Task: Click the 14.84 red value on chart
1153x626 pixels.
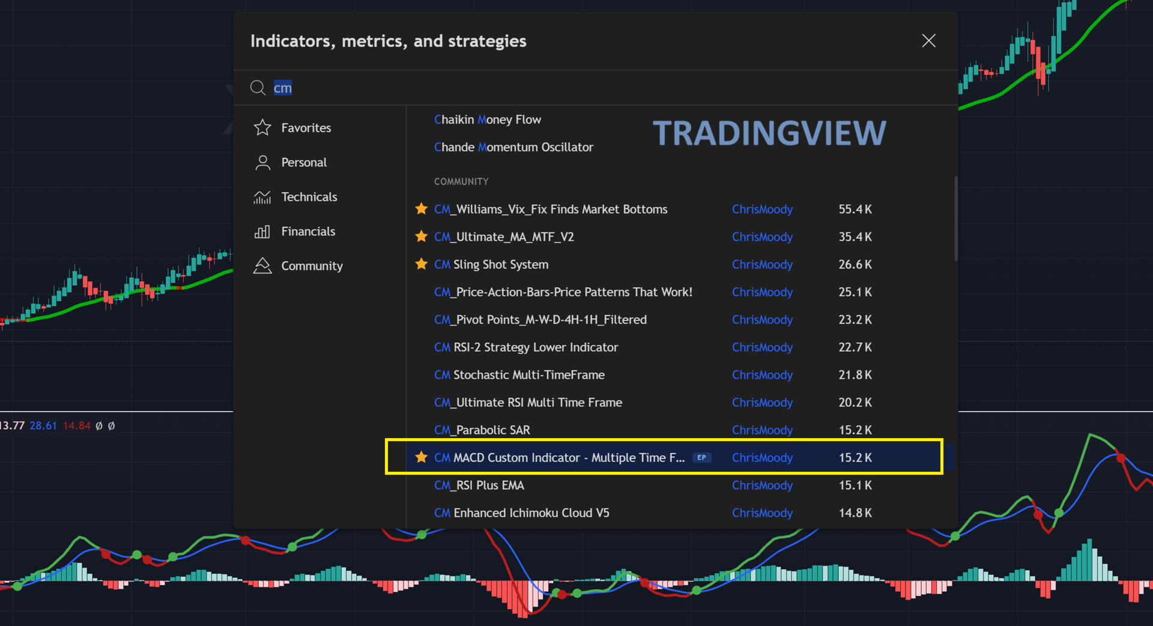Action: coord(76,426)
